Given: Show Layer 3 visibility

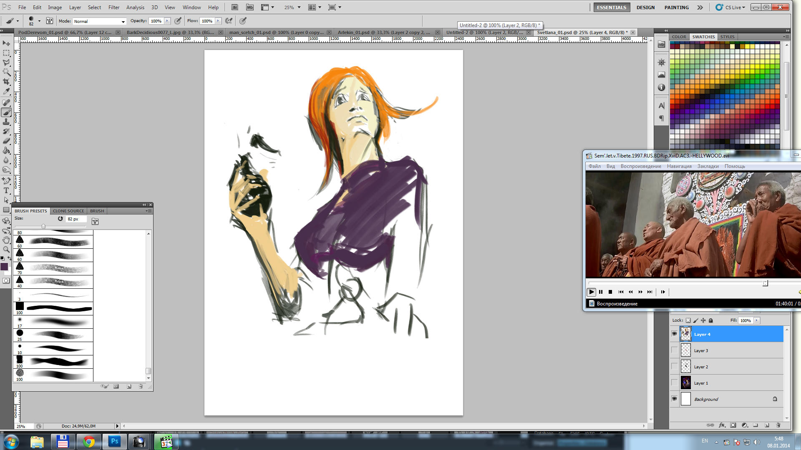Looking at the screenshot, I should click(674, 350).
